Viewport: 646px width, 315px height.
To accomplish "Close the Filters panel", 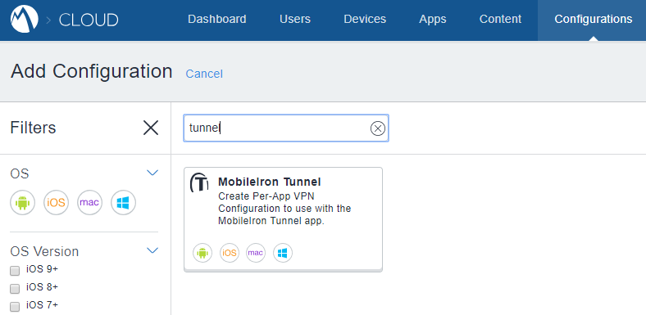I will 151,128.
